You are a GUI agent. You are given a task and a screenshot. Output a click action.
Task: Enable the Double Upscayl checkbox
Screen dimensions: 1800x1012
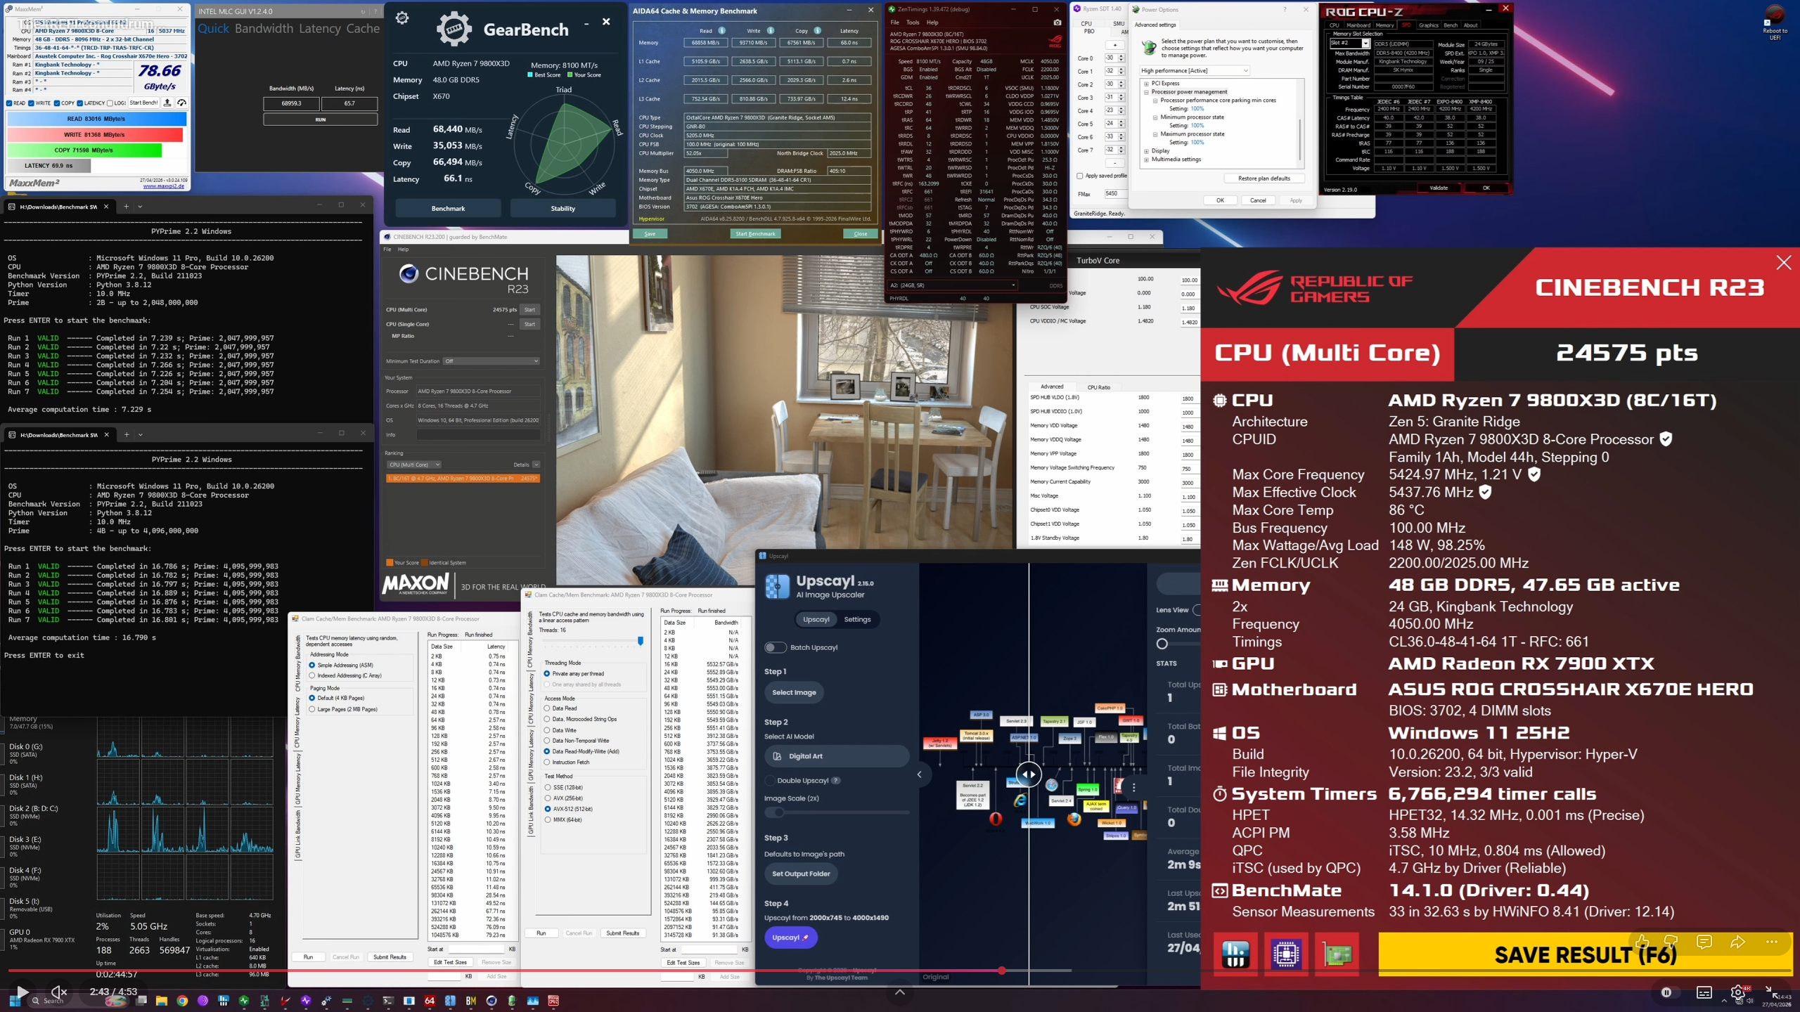(x=770, y=780)
